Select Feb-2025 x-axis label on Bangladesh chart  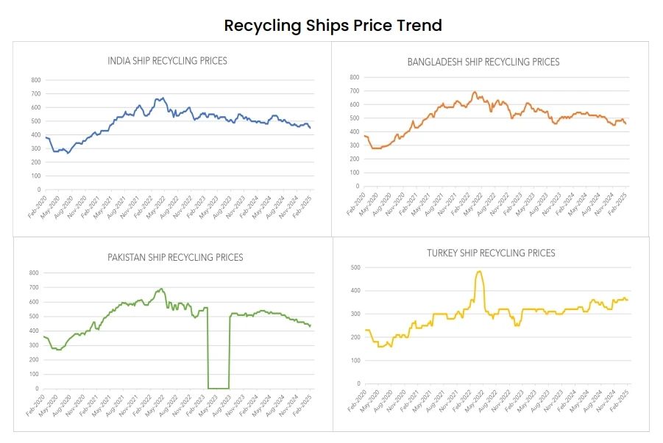(619, 201)
